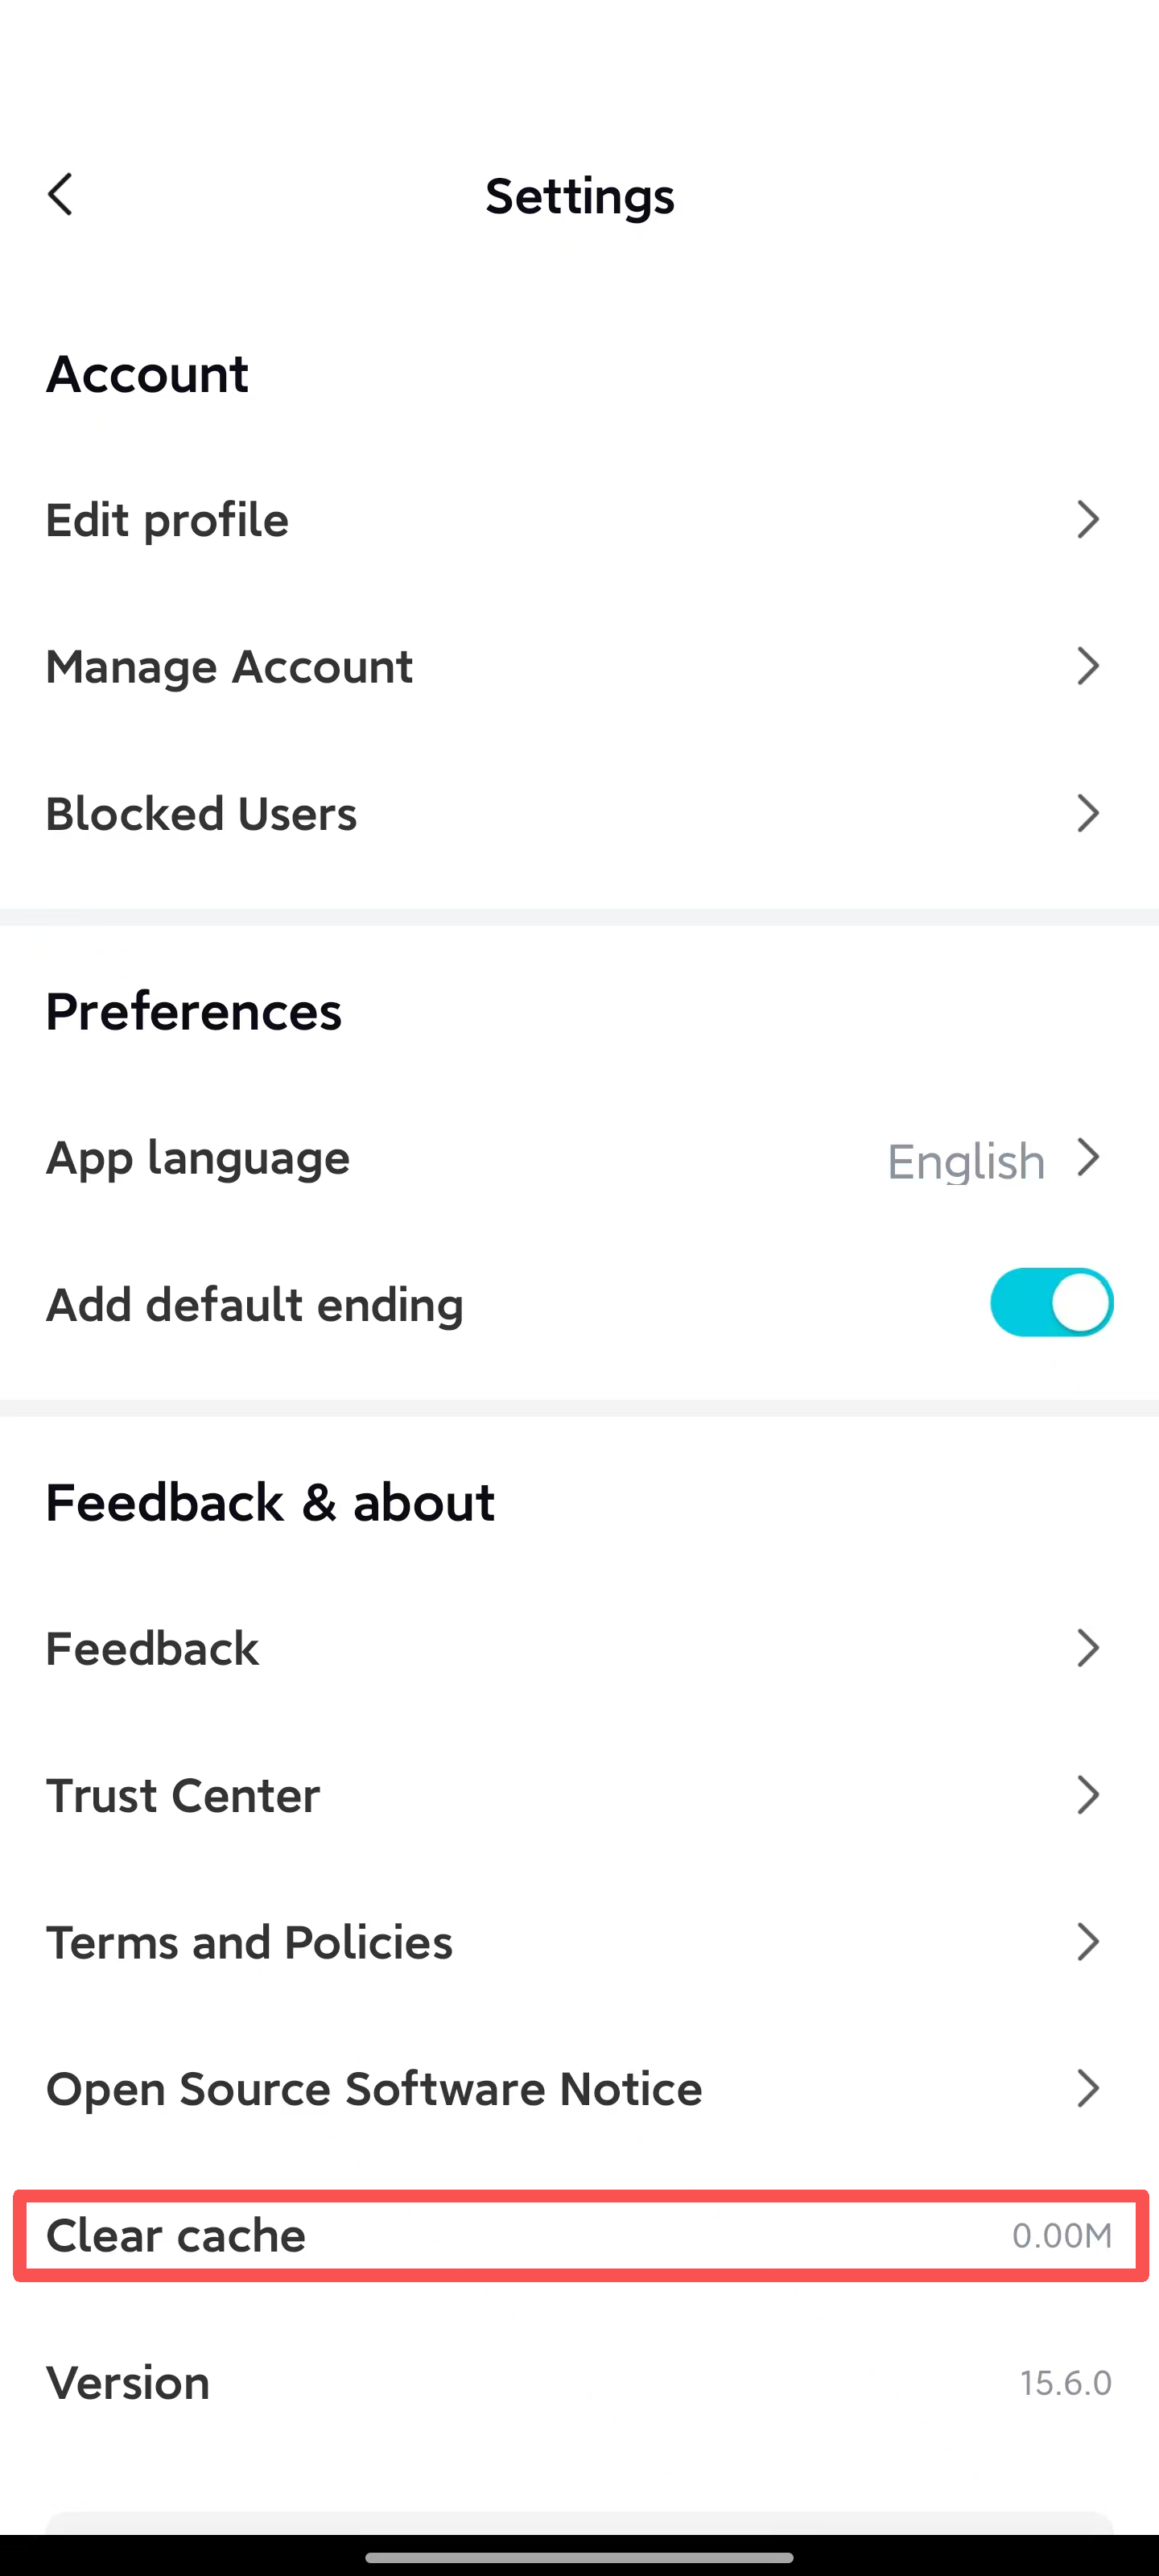Change App language setting
The height and width of the screenshot is (2576, 1159).
[x=198, y=1158]
